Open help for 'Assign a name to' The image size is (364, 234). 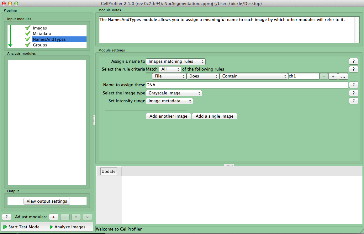coord(354,61)
